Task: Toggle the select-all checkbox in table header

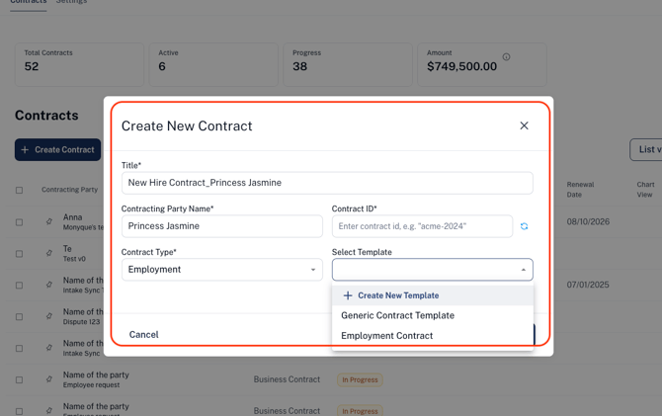Action: tap(19, 190)
